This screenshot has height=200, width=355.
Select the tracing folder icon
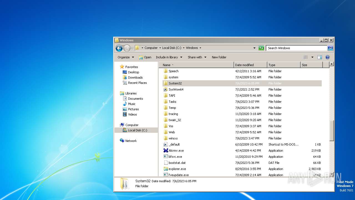coord(166,114)
